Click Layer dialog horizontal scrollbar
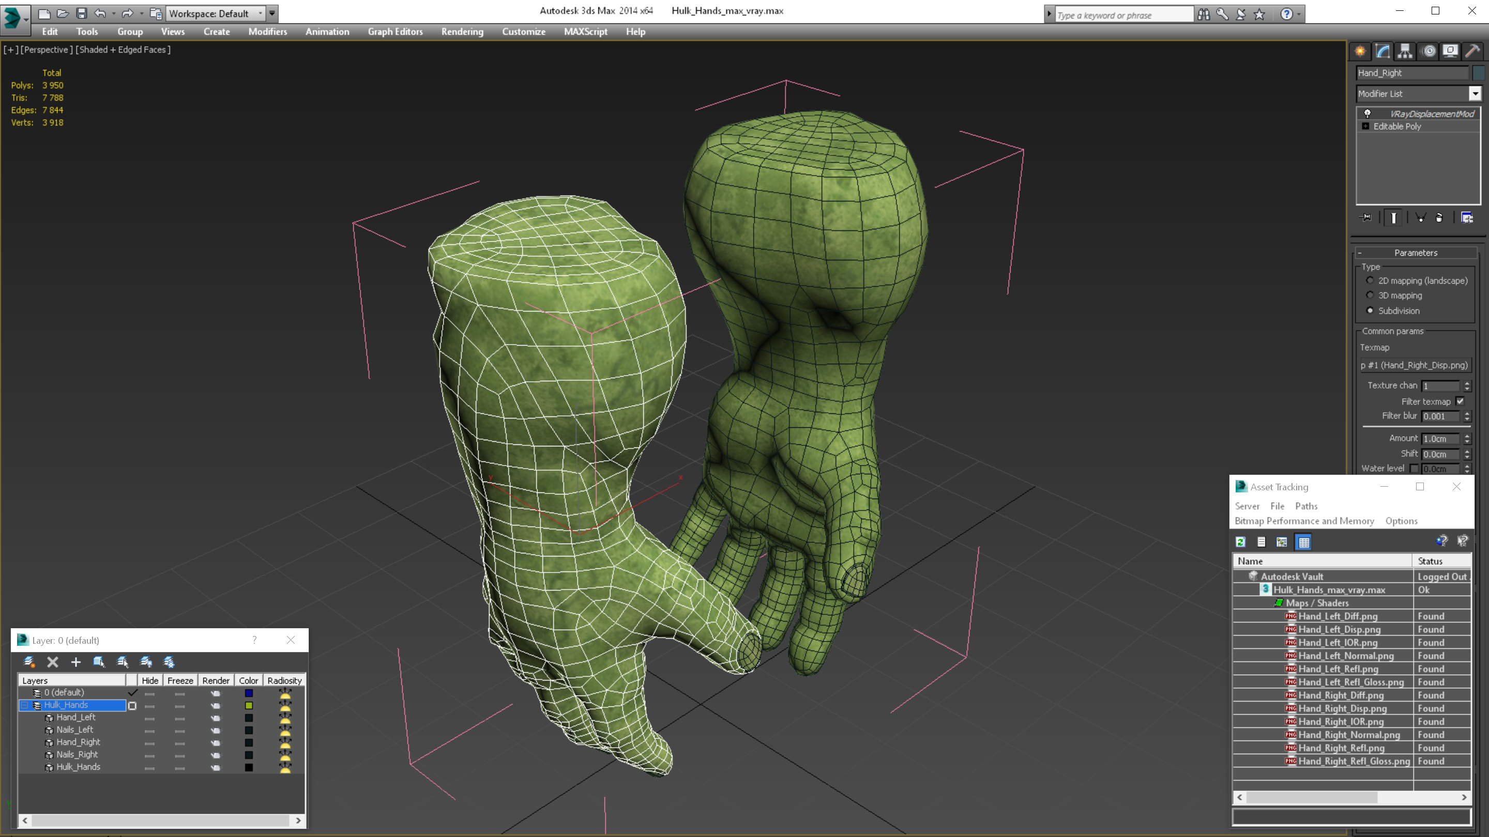The image size is (1489, 837). click(x=161, y=820)
